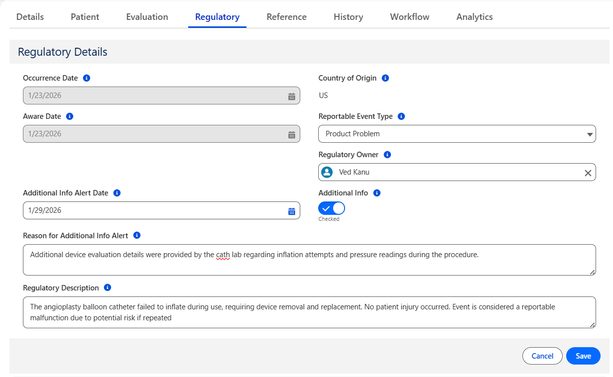Viewport: 613px width, 377px height.
Task: Go to the Analytics tab
Action: 474,17
